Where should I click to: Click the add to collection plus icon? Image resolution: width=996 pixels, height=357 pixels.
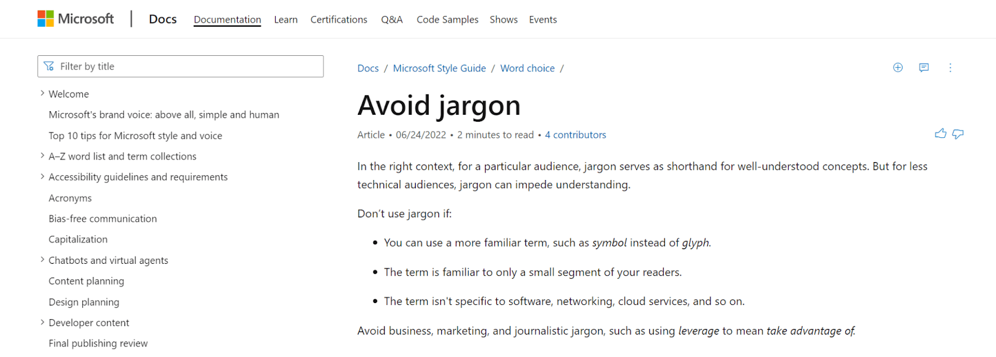[898, 68]
